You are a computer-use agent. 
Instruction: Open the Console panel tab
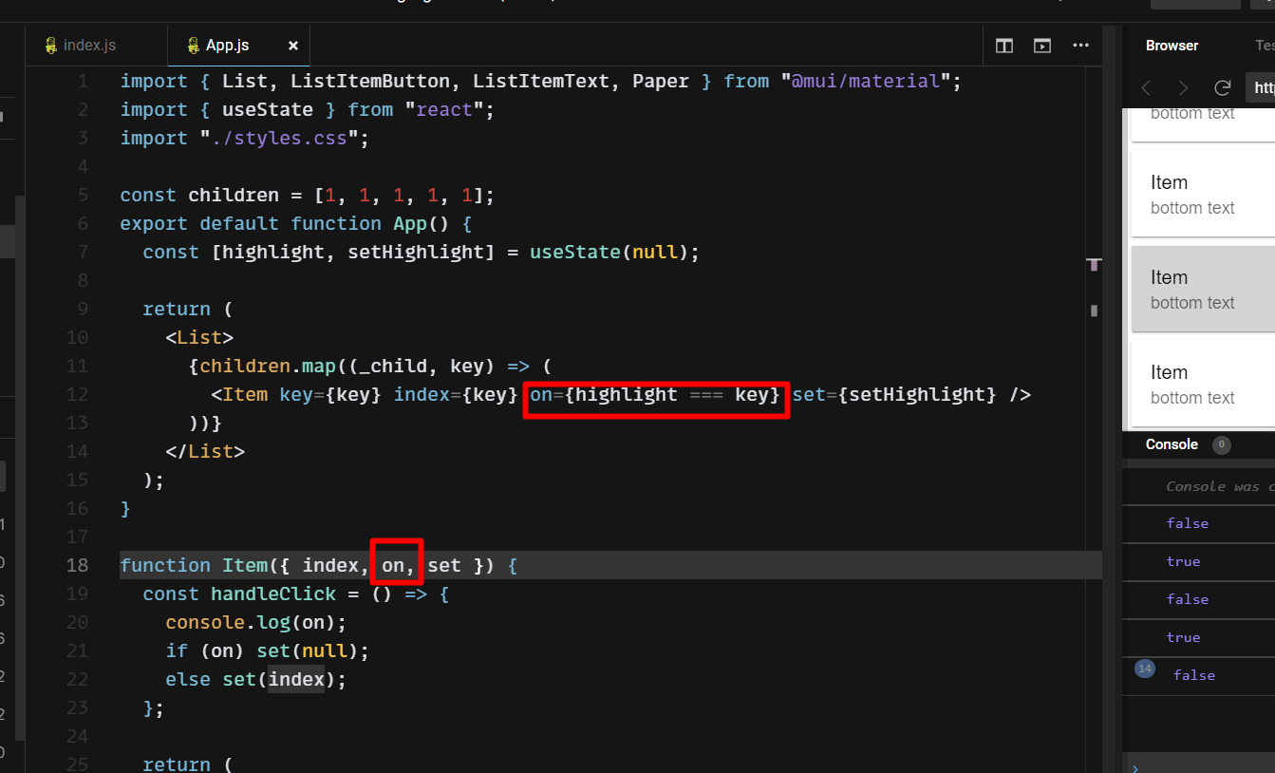coord(1172,444)
